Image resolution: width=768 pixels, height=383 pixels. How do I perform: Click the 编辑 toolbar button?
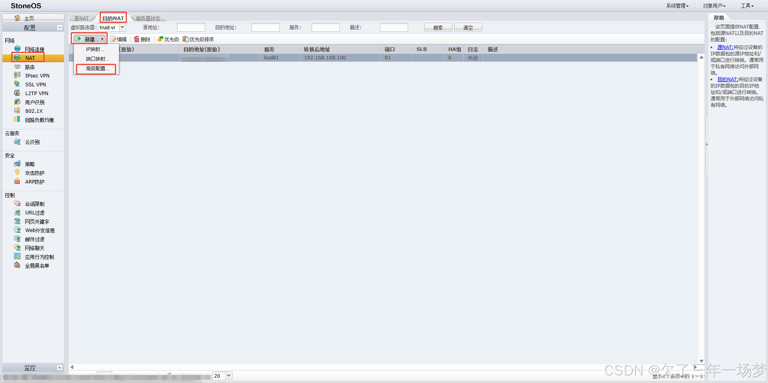[x=118, y=39]
